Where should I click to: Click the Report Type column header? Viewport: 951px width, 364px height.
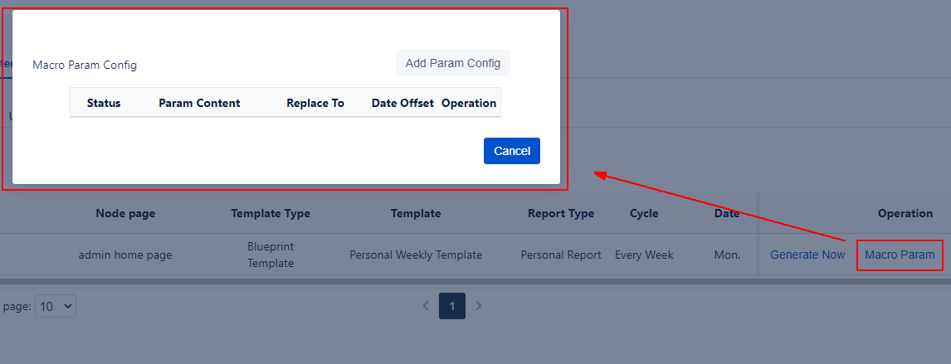tap(561, 213)
